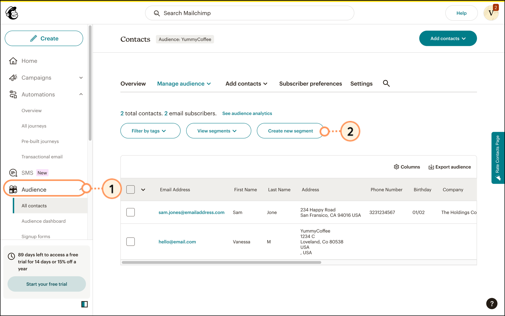The height and width of the screenshot is (316, 505).
Task: Click the Create button
Action: [x=44, y=38]
